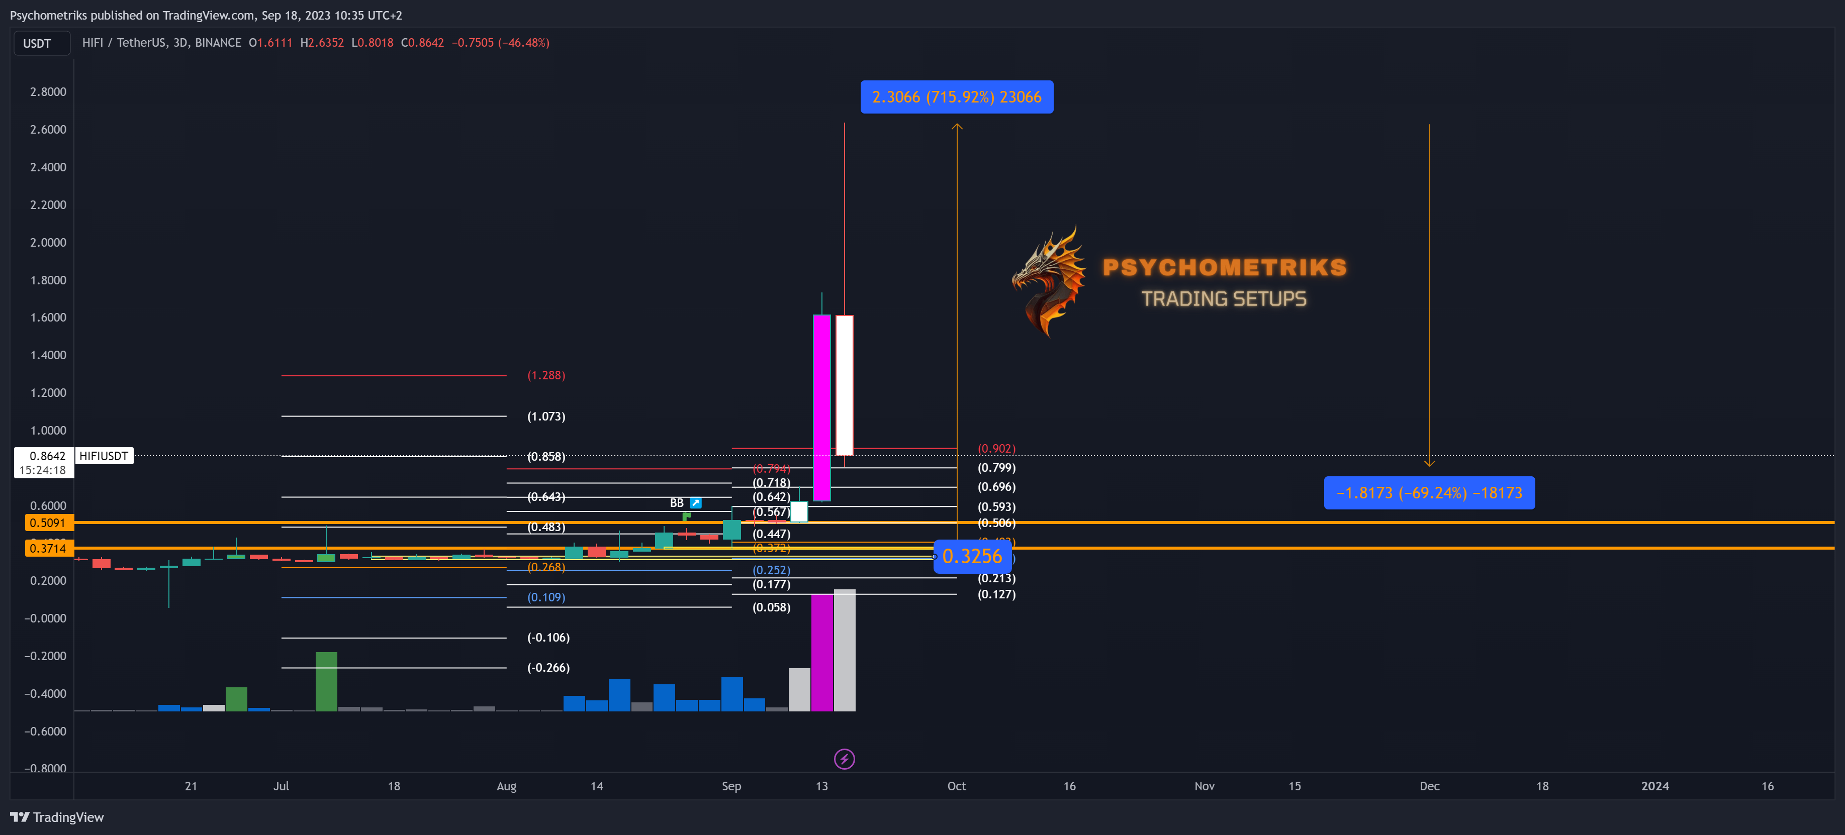Click the HIFI / TetherUS, 3D, BINANCE title
This screenshot has width=1845, height=835.
tap(162, 43)
